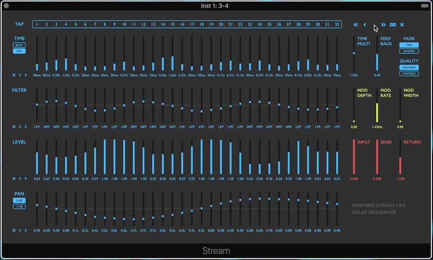Click the double left arrow in the tap toolbar
Viewport: 433px width, 260px height.
coord(356,24)
